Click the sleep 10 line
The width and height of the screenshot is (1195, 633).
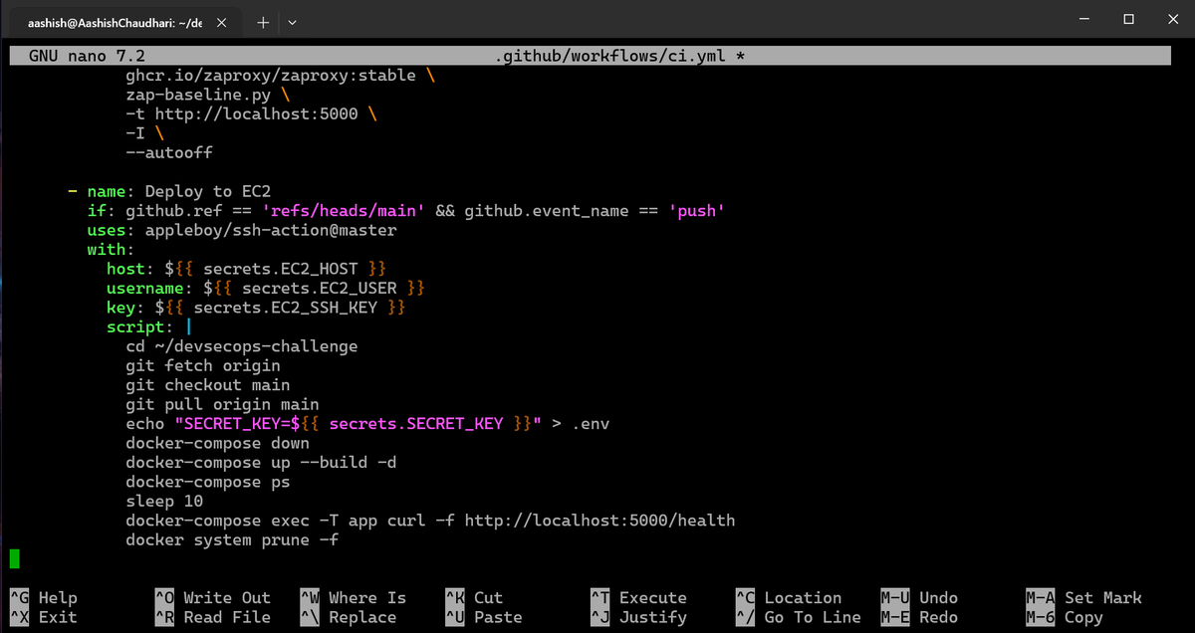click(x=164, y=502)
